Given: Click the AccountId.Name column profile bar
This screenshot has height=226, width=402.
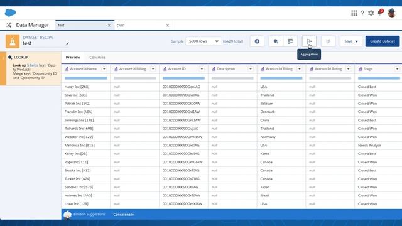Looking at the screenshot, I should point(86,78).
